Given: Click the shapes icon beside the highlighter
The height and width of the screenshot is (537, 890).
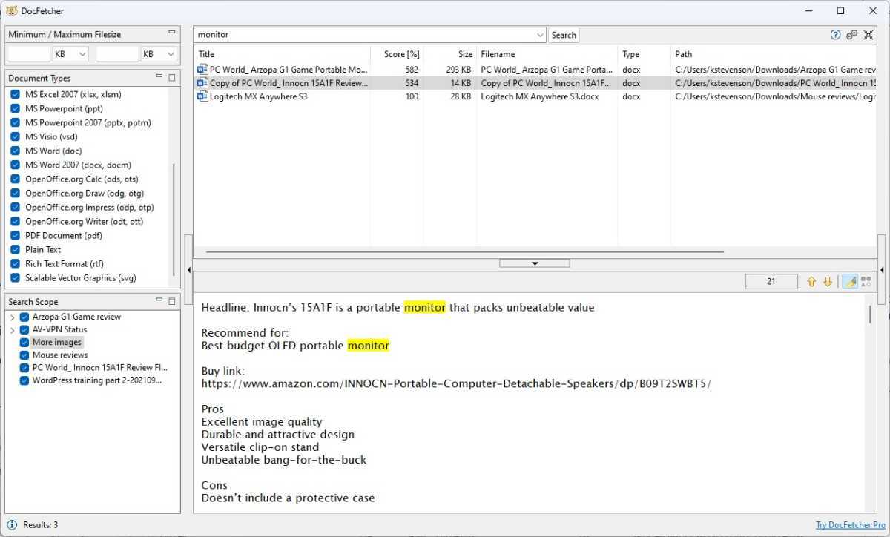Looking at the screenshot, I should click(x=866, y=282).
